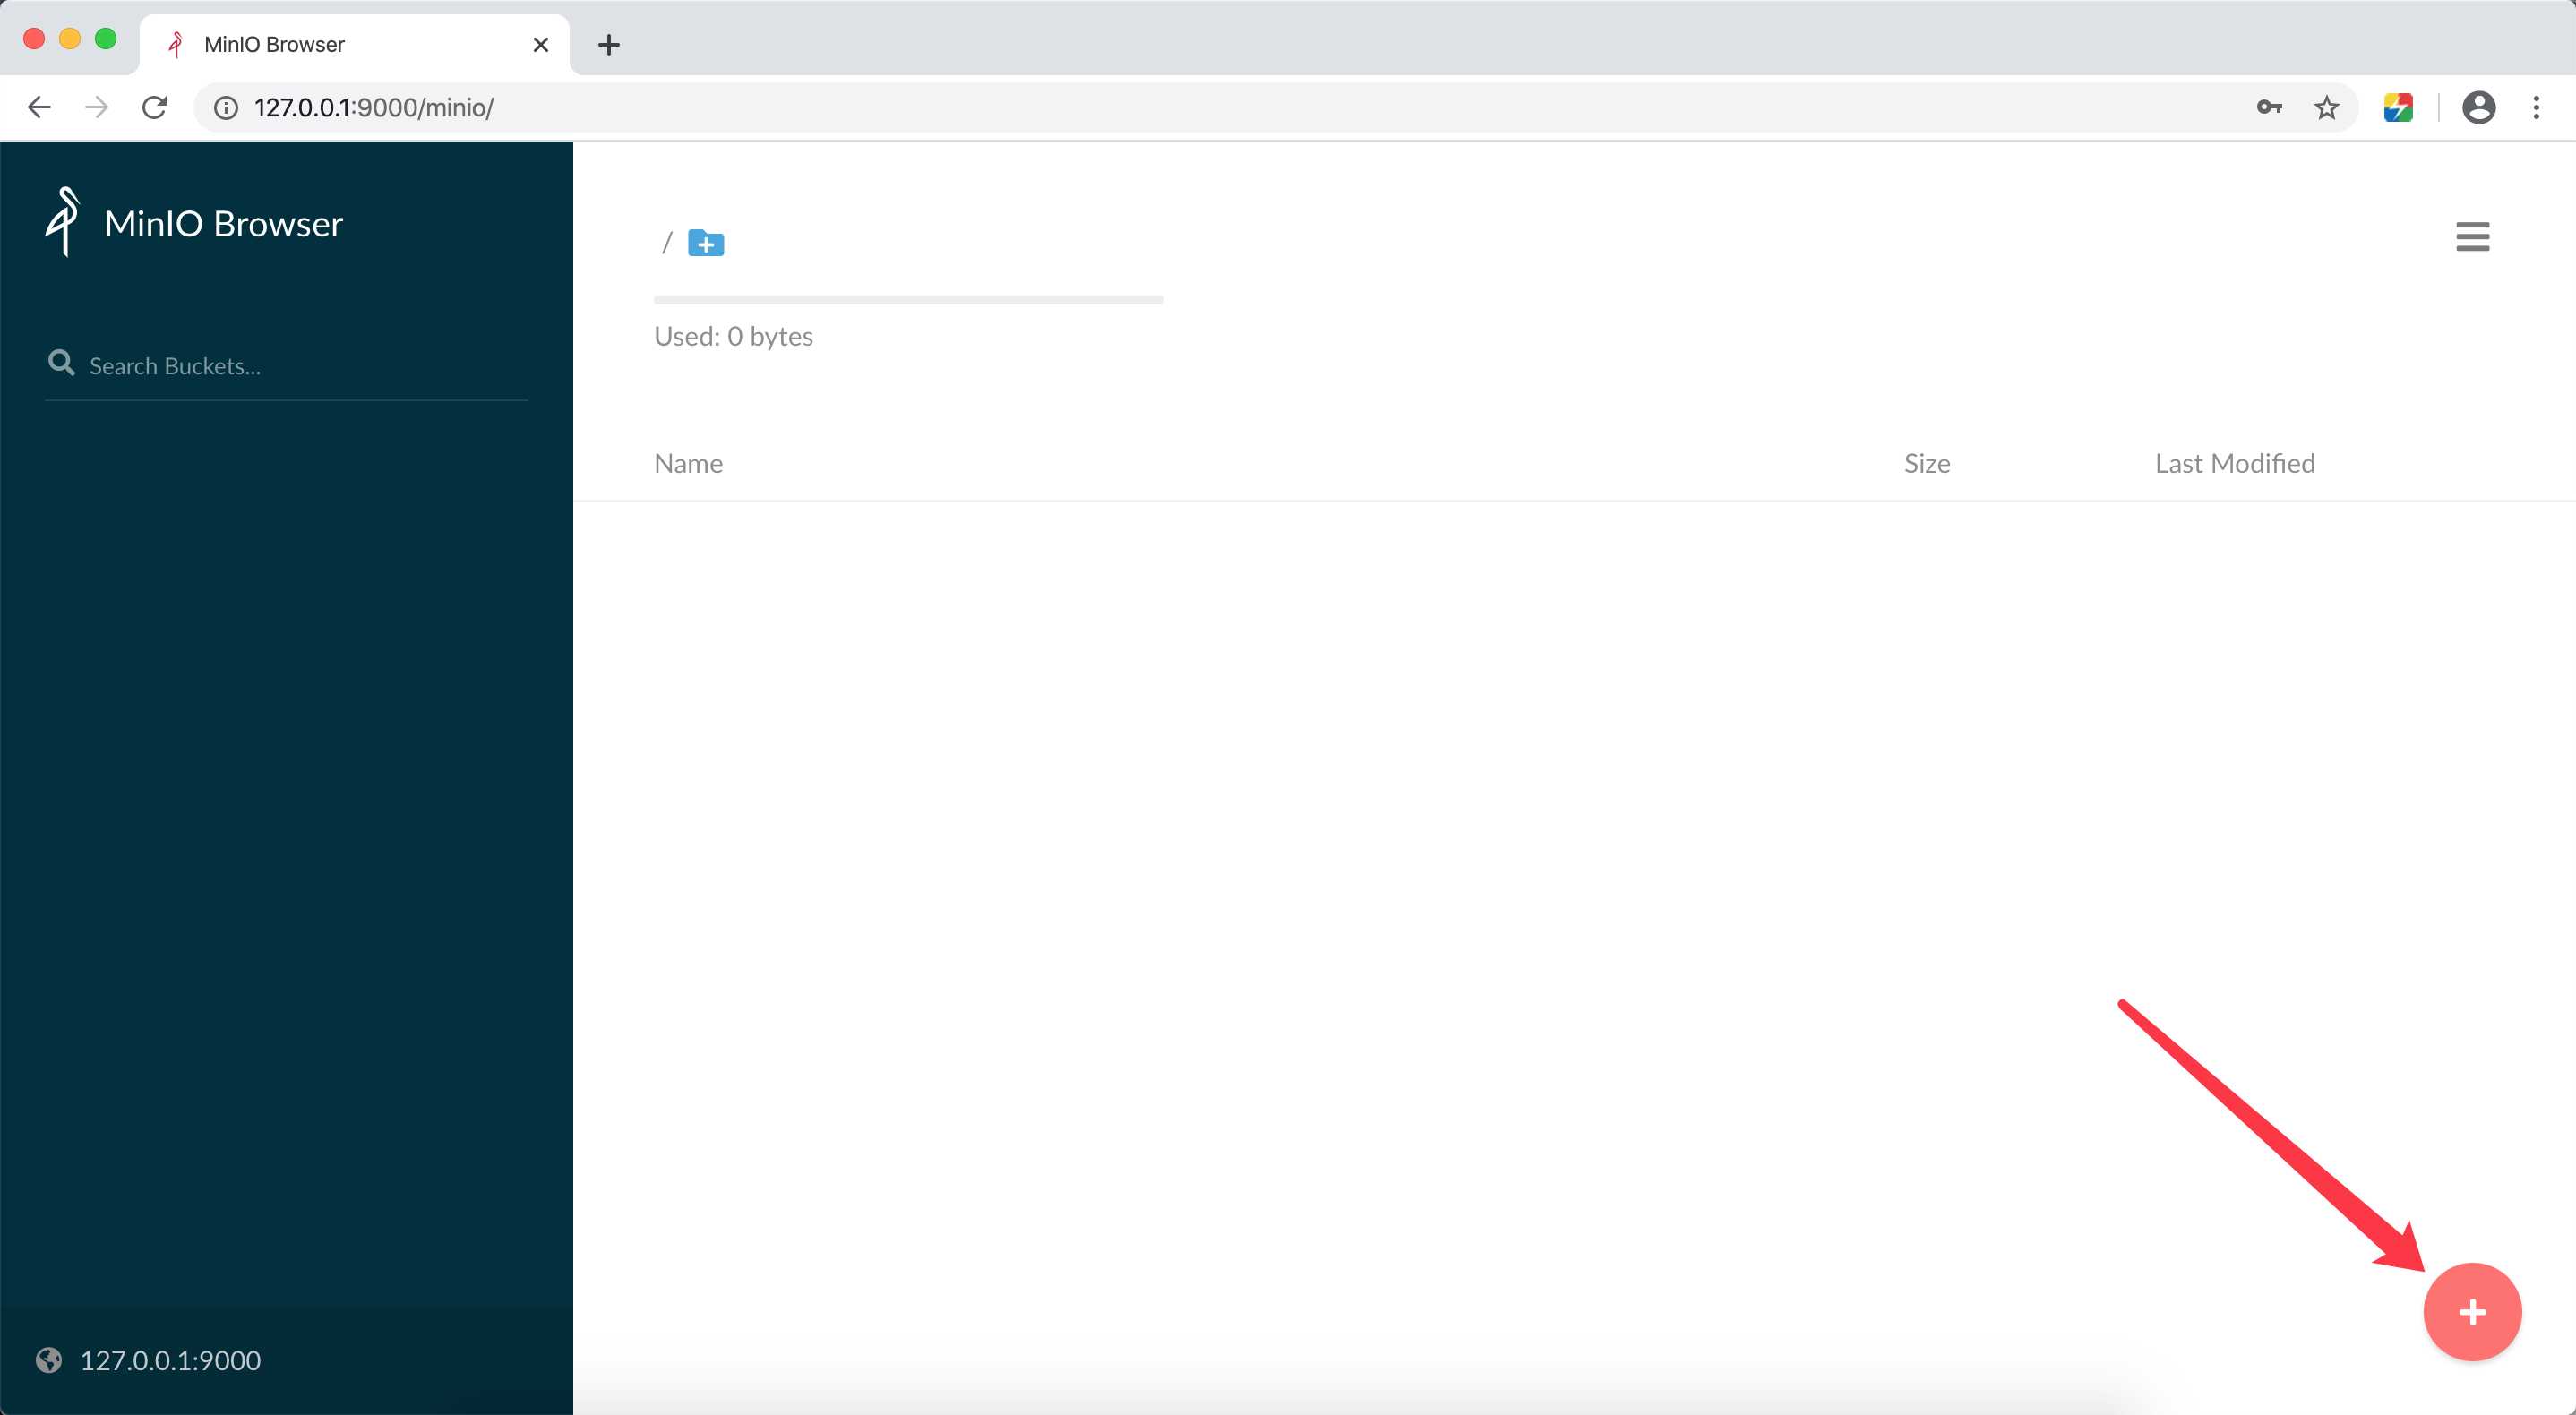Click the back navigation arrow button

(x=39, y=107)
